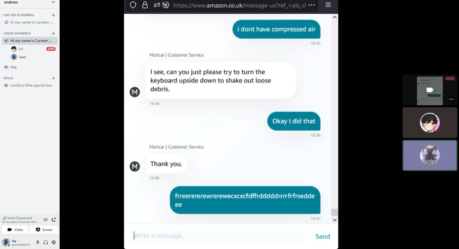Open the server dropdown beside undress
This screenshot has height=249, width=459.
pyautogui.click(x=53, y=2)
